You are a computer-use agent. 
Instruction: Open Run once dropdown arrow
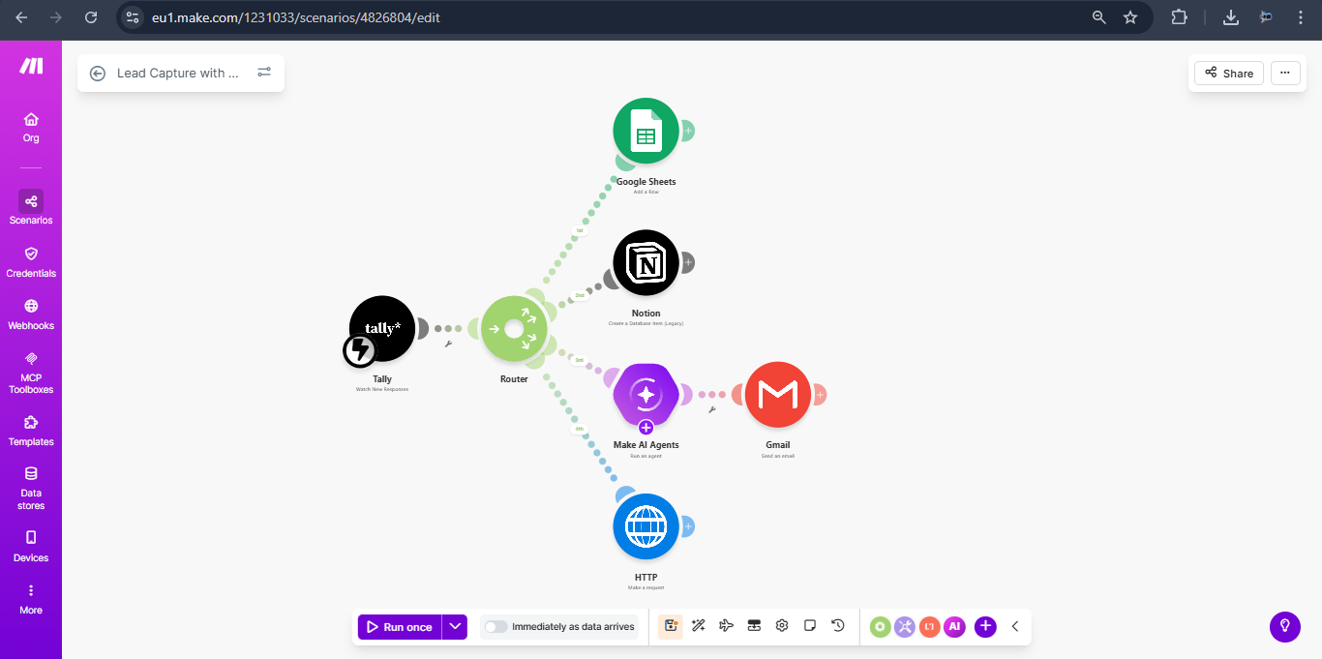[x=455, y=627]
